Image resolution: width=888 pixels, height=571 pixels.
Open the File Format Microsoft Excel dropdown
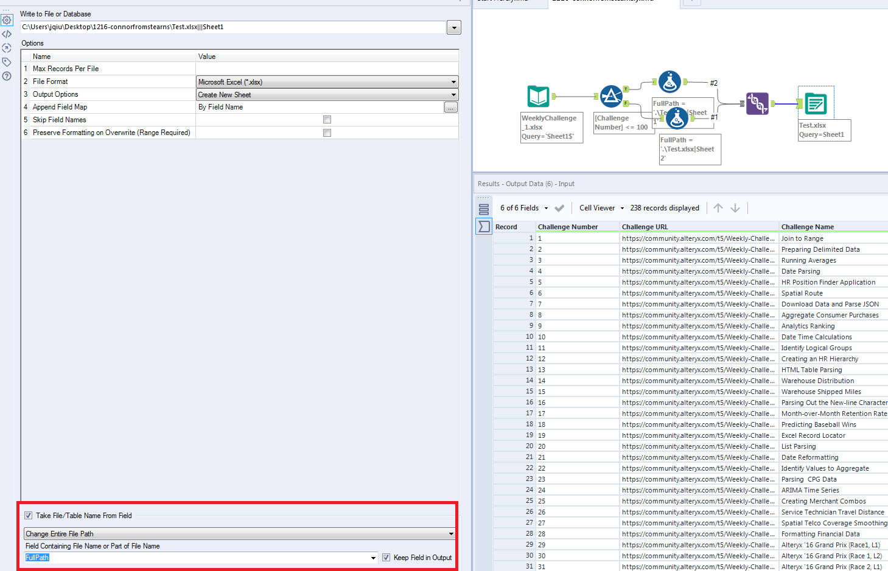click(x=327, y=82)
